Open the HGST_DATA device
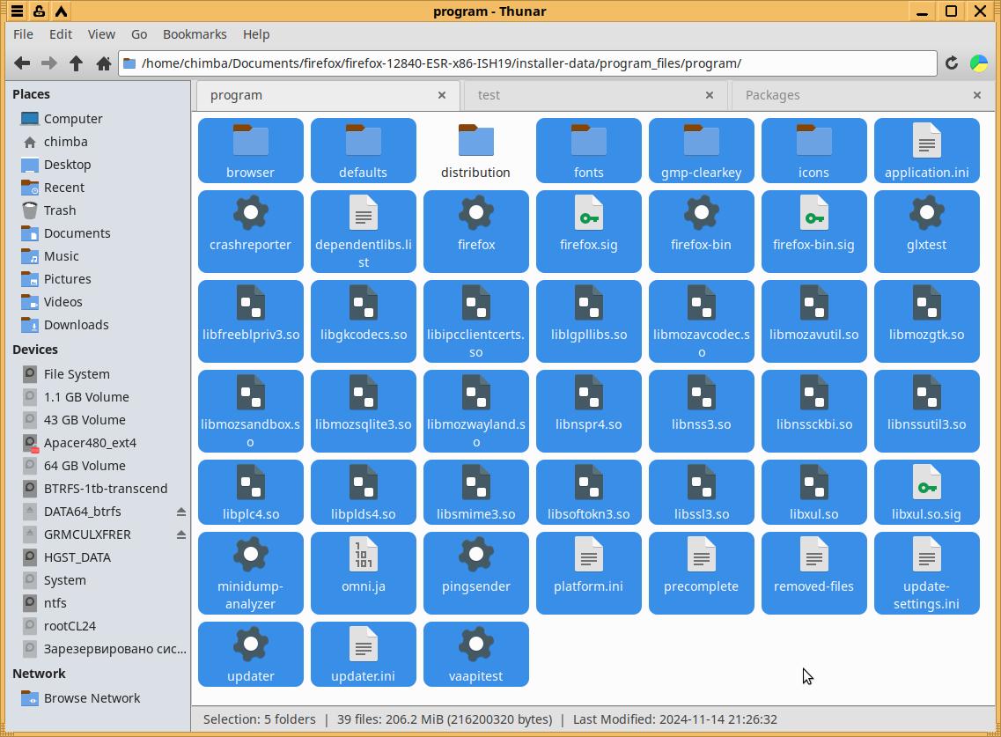The width and height of the screenshot is (1001, 737). tap(98, 557)
